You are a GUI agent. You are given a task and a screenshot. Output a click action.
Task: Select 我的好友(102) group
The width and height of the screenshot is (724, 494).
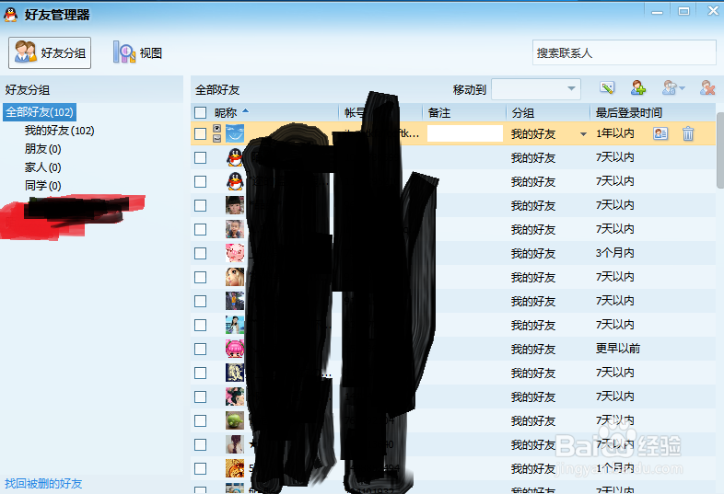point(60,131)
